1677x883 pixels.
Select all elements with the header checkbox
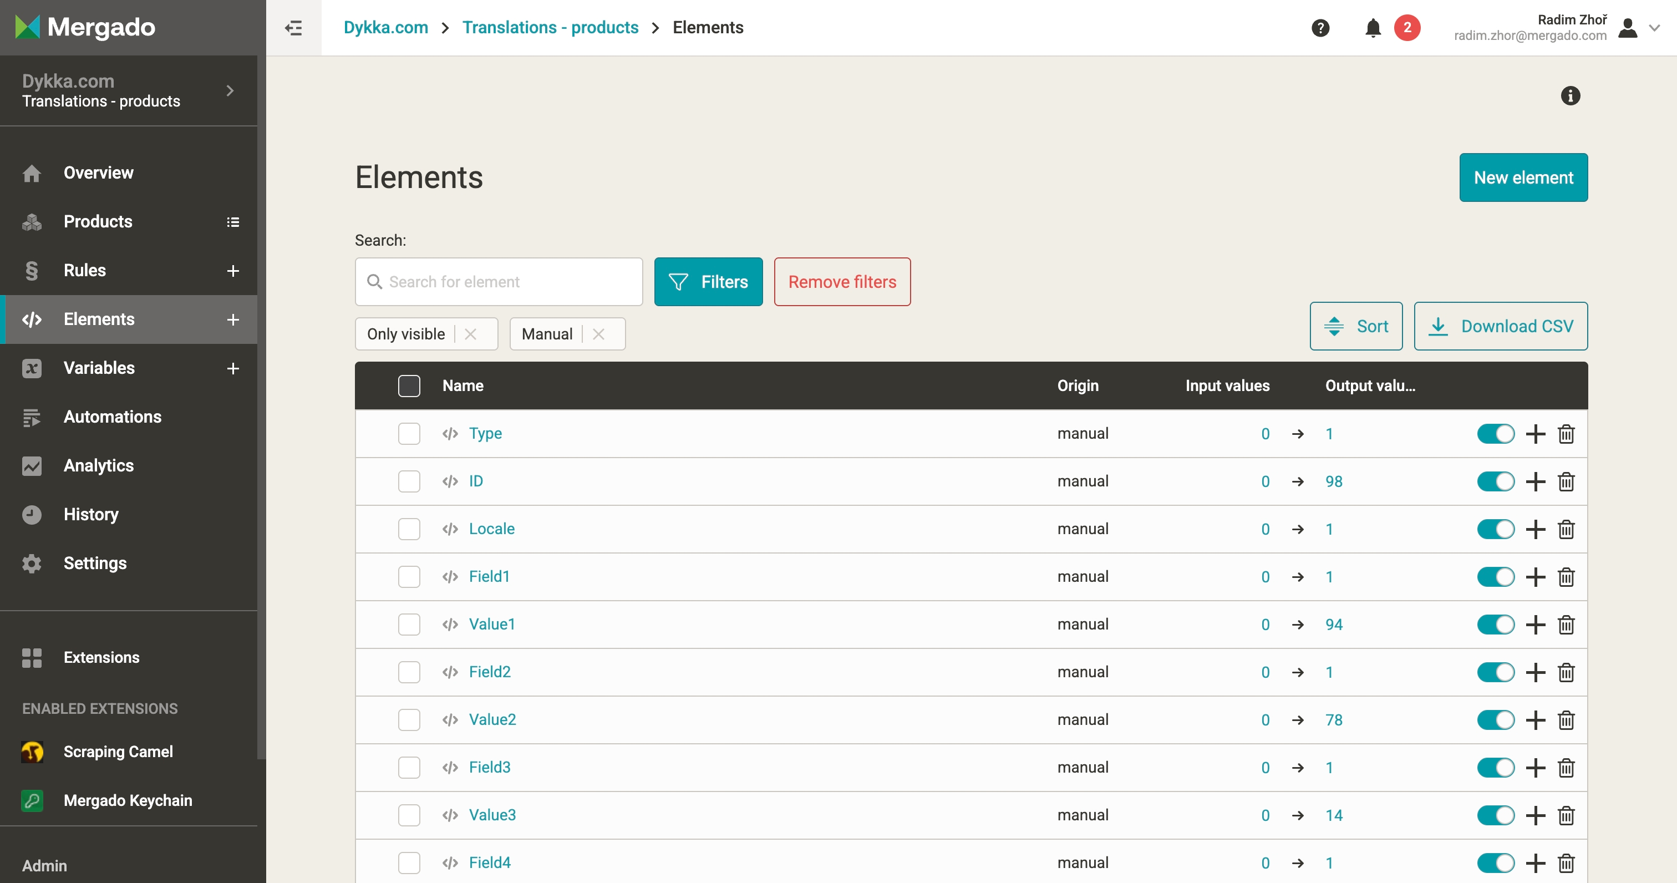(x=409, y=385)
